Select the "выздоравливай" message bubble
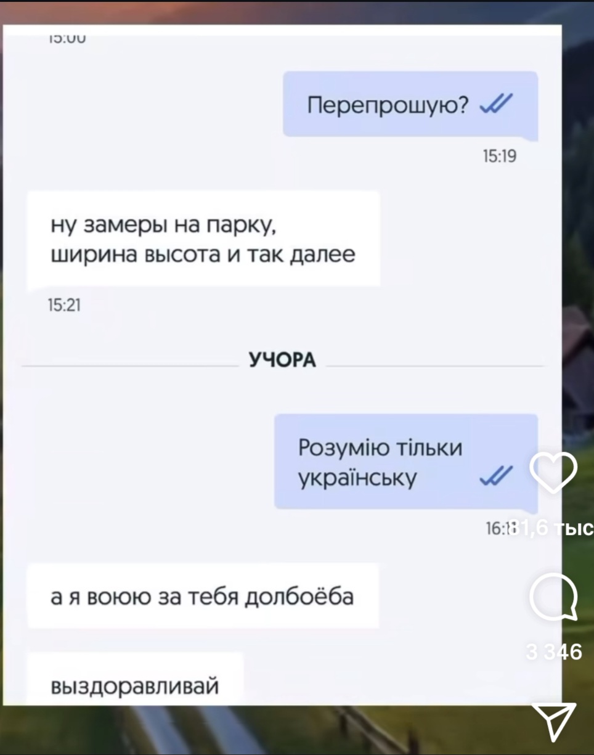 pos(136,679)
